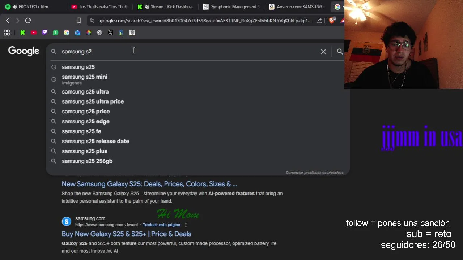Click the forward navigation arrow
Viewport: 463px width, 260px height.
[17, 21]
